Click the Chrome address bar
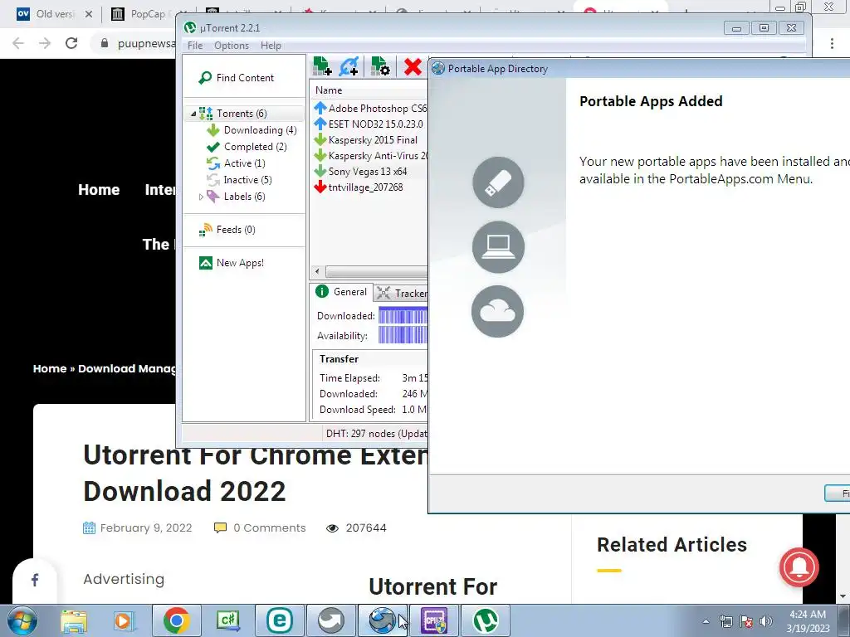Viewport: 850px width, 637px height. [x=135, y=43]
